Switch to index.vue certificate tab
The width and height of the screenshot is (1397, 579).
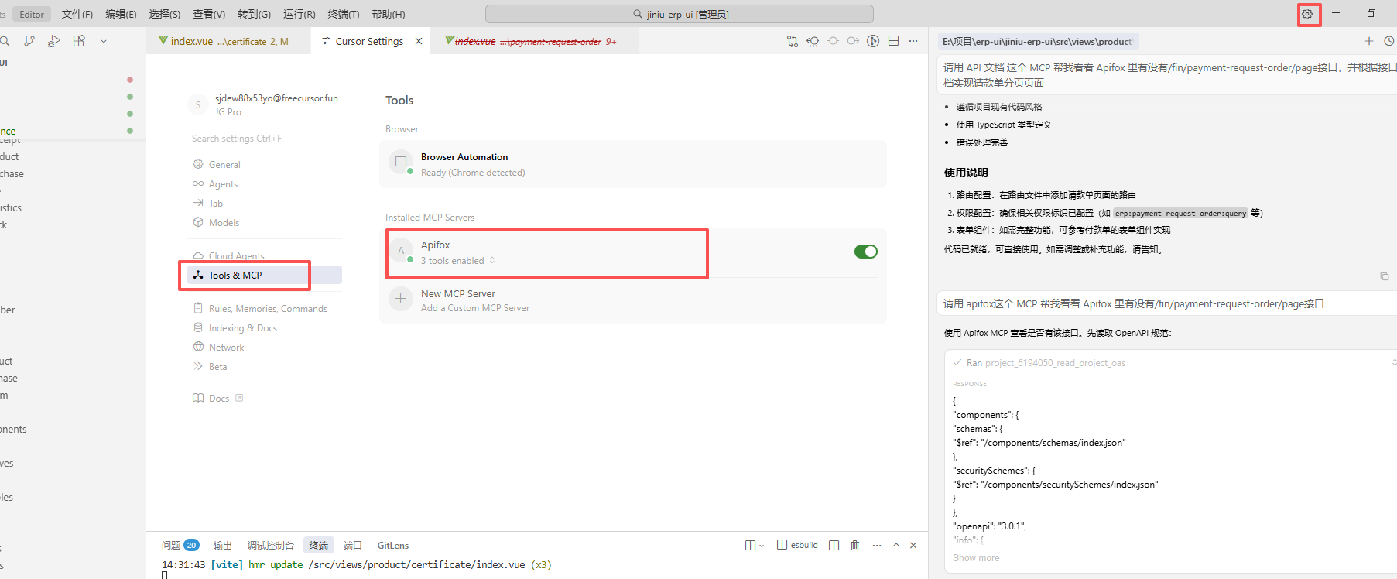[x=228, y=41]
